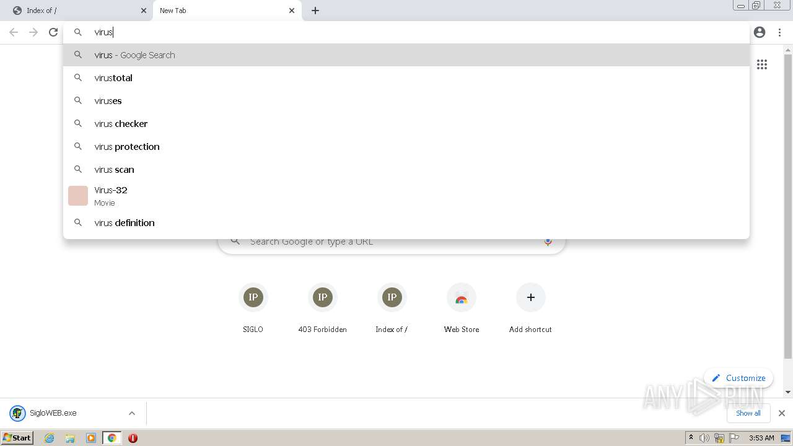
Task: Open the Web Store shortcut
Action: pyautogui.click(x=462, y=309)
